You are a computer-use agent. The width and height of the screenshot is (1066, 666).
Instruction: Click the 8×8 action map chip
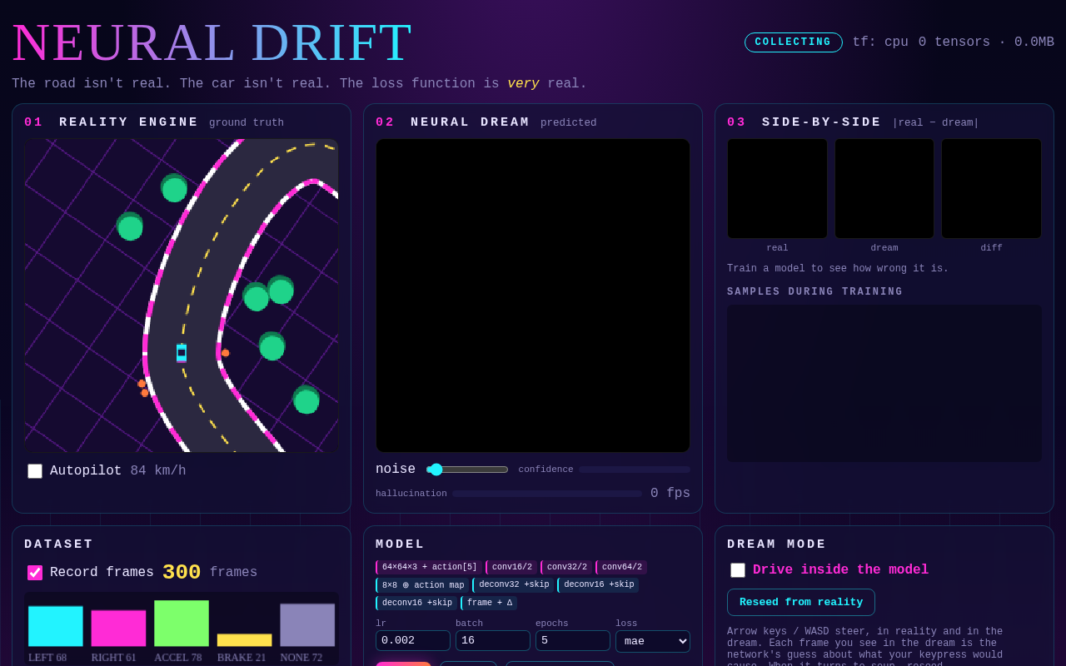(x=422, y=585)
